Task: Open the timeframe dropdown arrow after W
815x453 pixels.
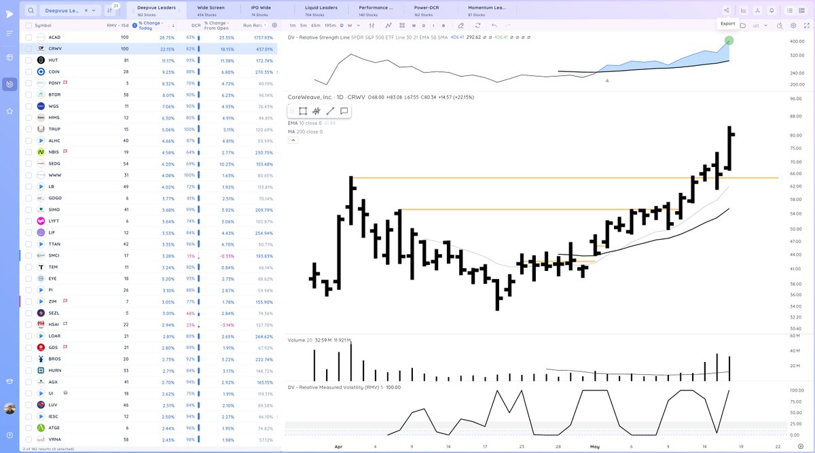Action: click(357, 25)
